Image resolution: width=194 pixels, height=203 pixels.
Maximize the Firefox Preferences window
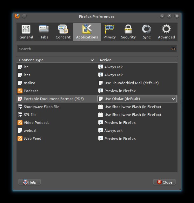coord(170,16)
